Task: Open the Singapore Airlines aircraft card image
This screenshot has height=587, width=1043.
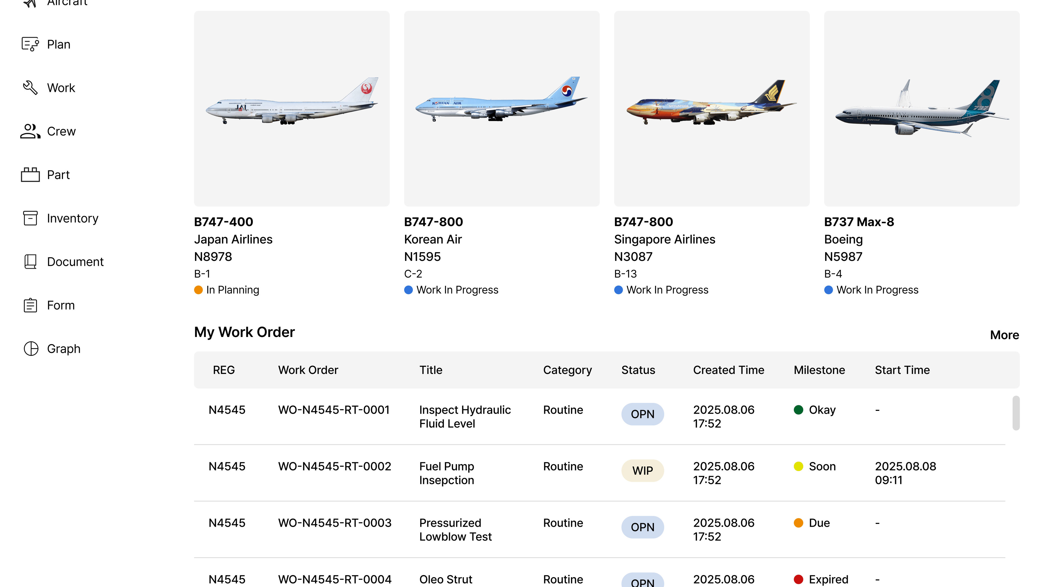Action: tap(712, 109)
